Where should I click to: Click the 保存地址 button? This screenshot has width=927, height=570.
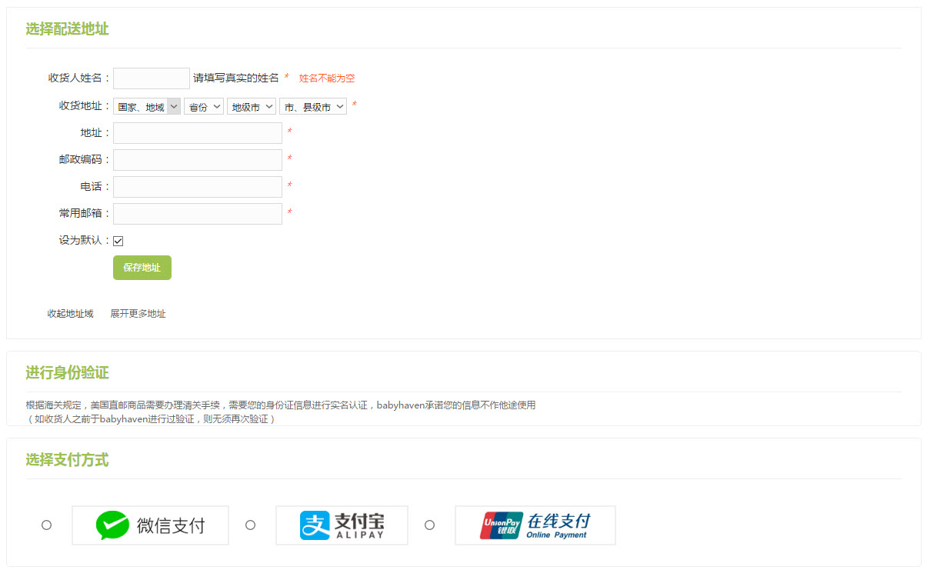tap(142, 268)
